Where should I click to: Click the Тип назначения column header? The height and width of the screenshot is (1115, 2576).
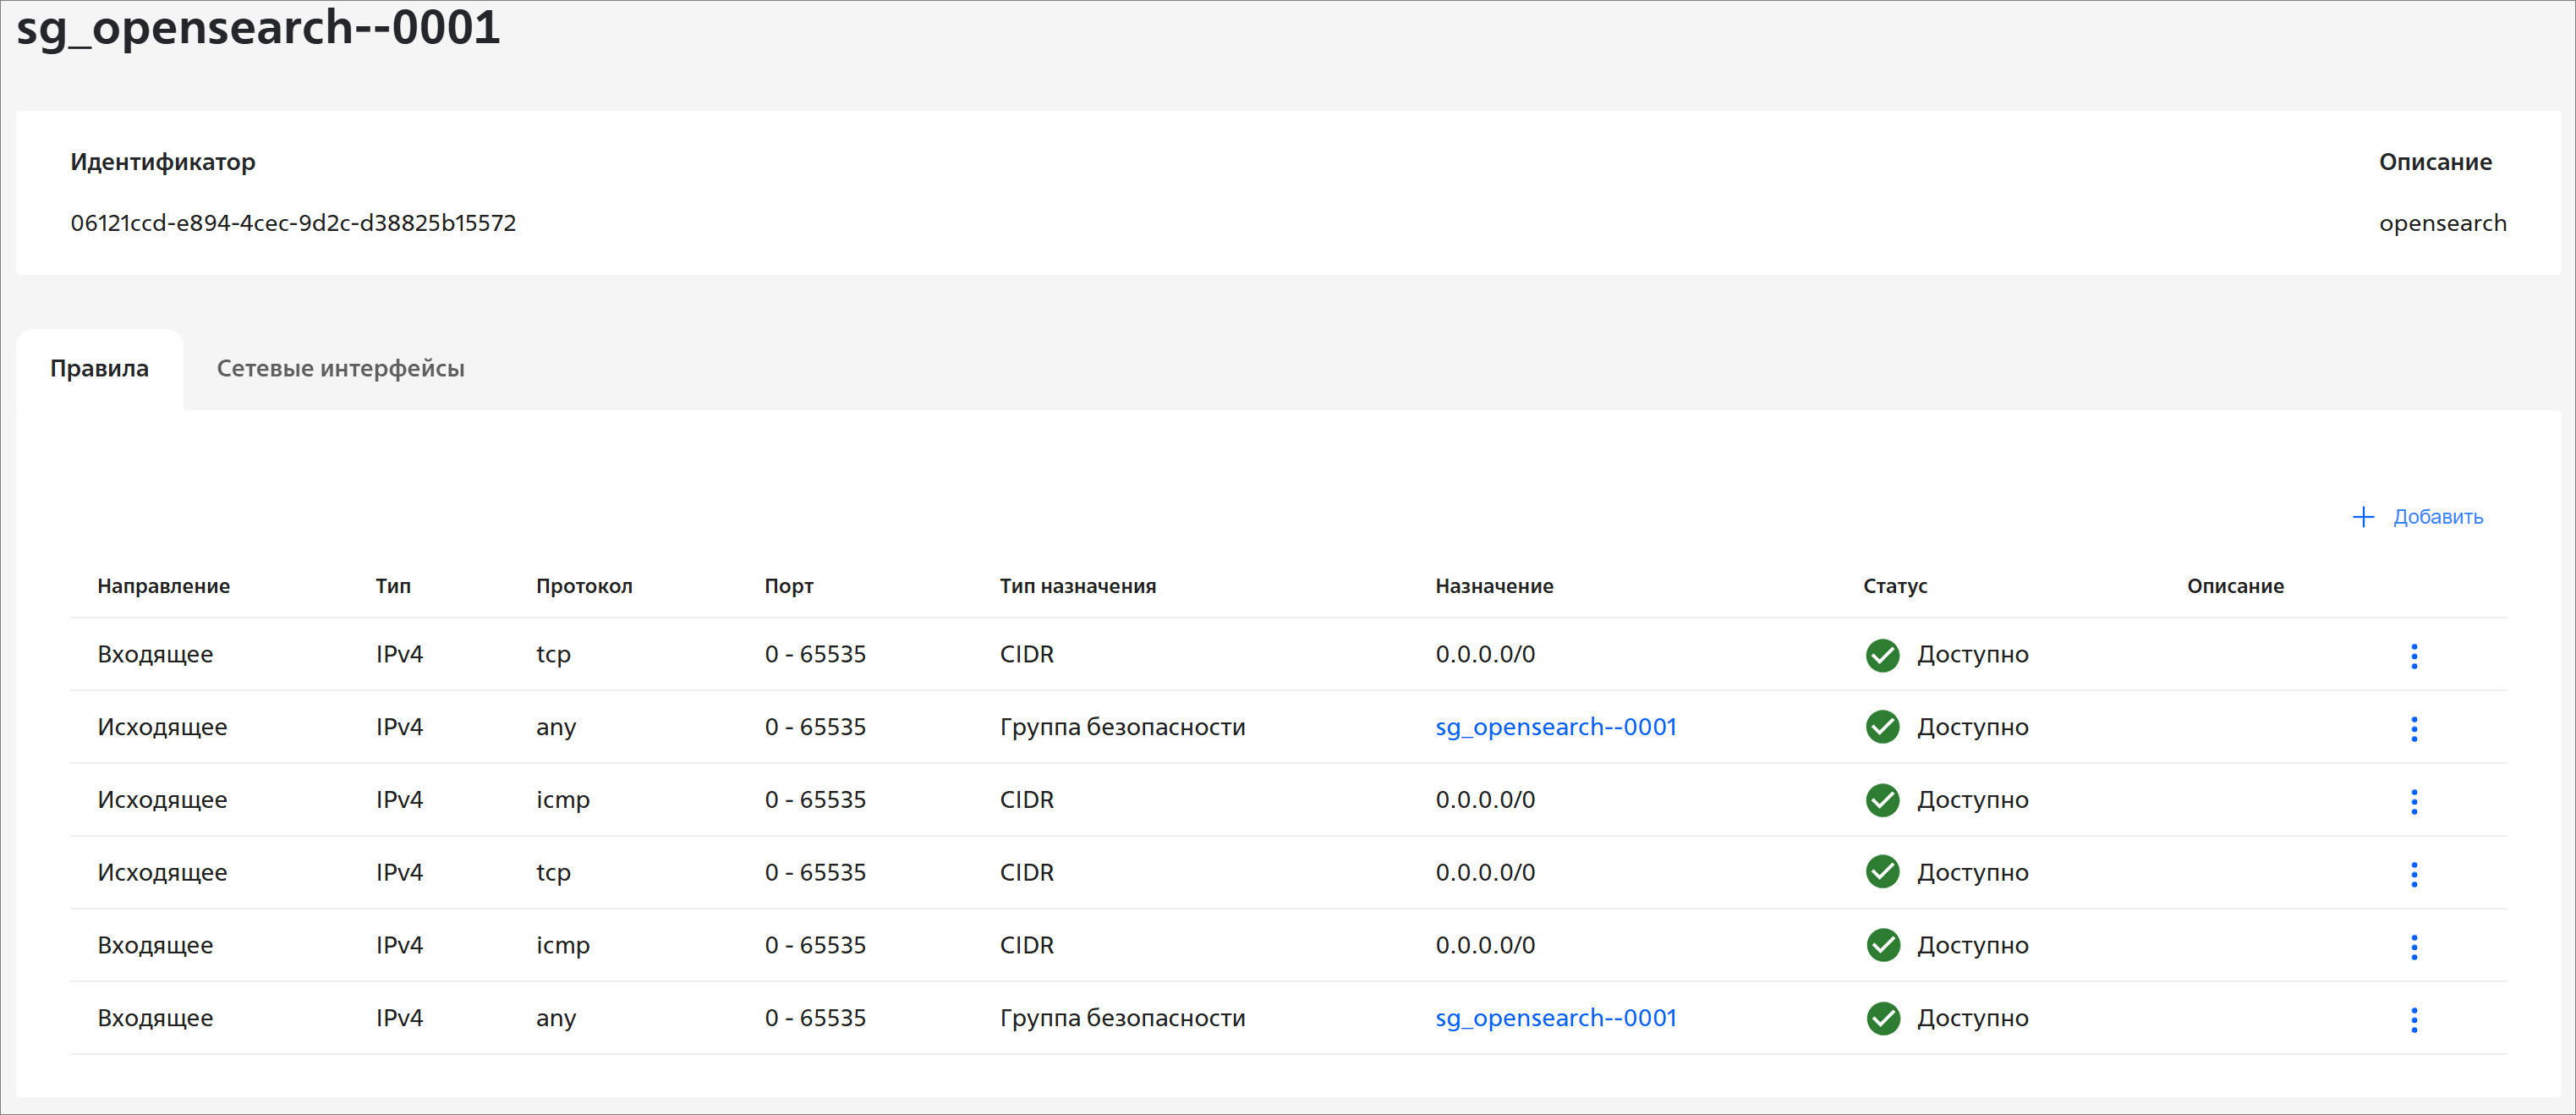pyautogui.click(x=1077, y=586)
